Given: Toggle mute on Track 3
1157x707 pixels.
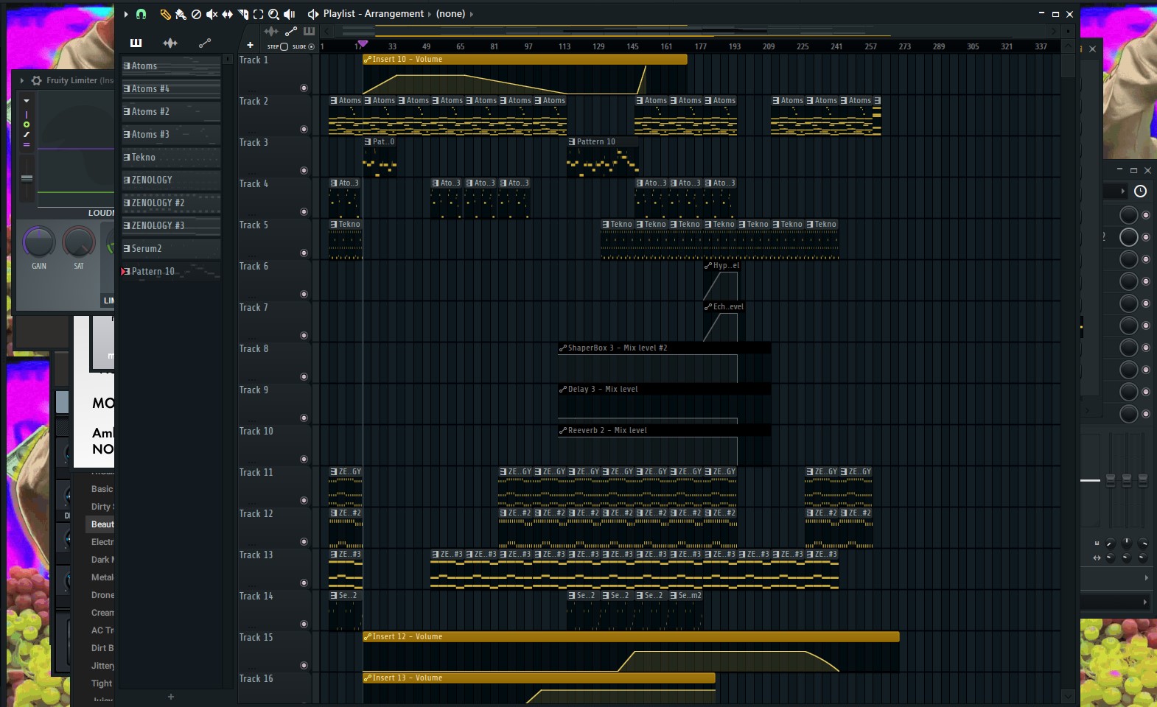Looking at the screenshot, I should 304,171.
